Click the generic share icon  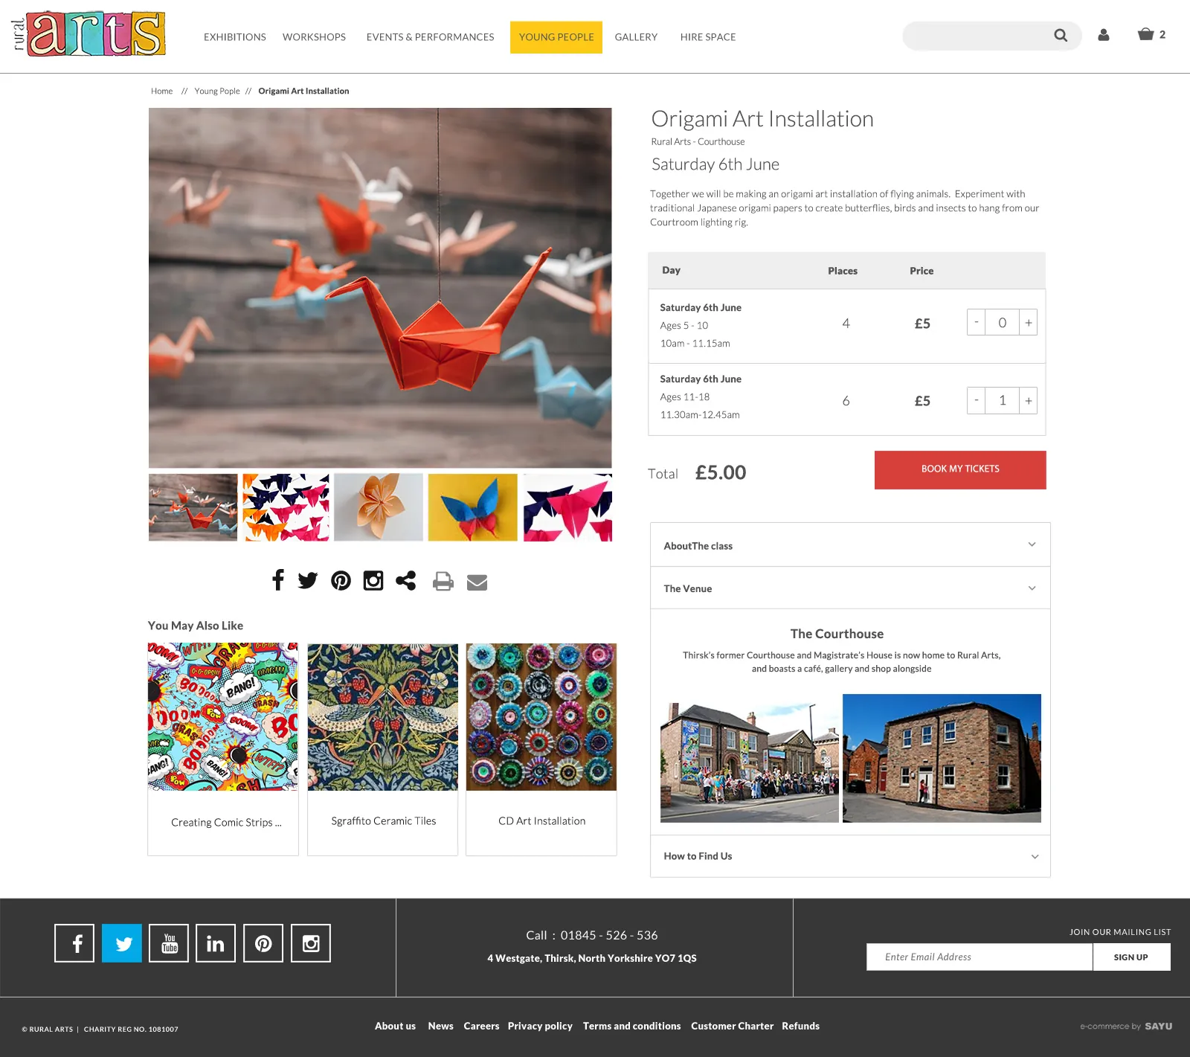pos(405,580)
